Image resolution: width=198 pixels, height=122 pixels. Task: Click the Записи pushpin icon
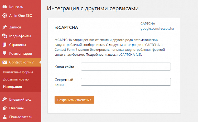pyautogui.click(x=4, y=27)
